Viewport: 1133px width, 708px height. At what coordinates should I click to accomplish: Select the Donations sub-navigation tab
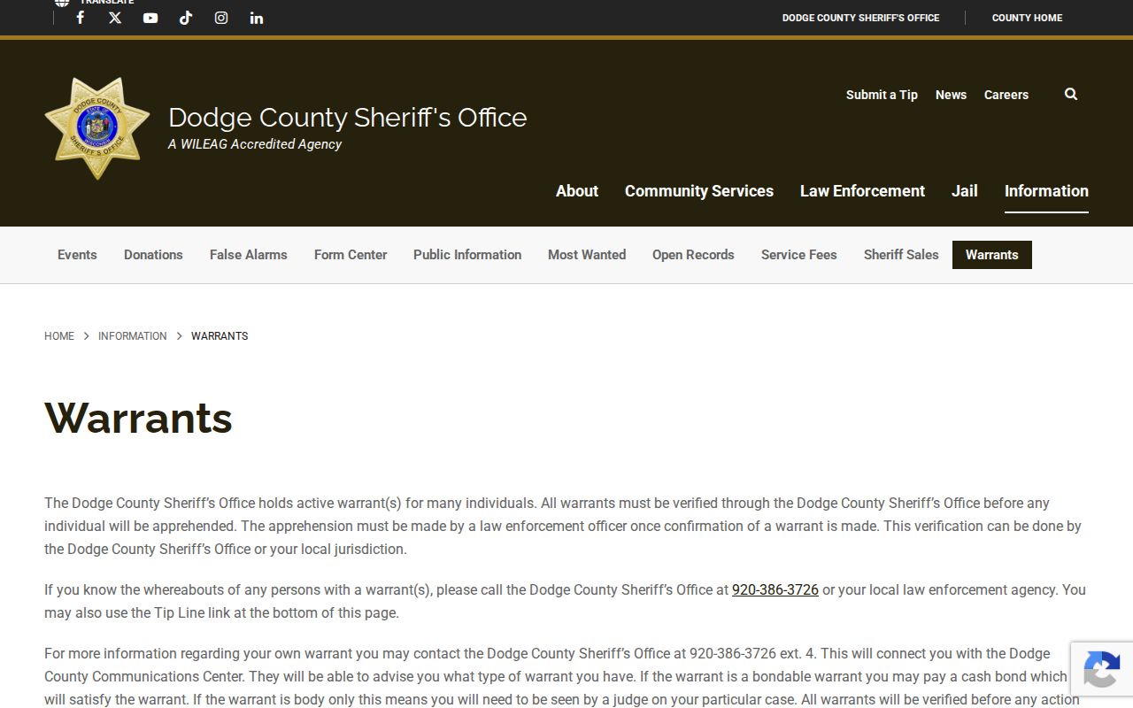(x=153, y=255)
